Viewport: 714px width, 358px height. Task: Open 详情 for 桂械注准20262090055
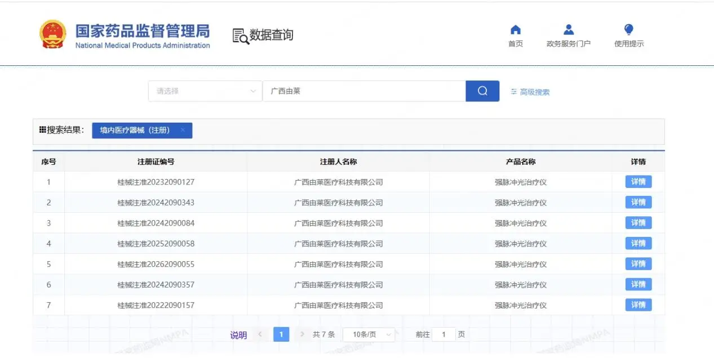(x=638, y=264)
